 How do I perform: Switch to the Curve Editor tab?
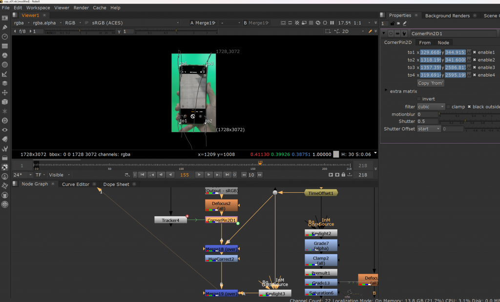[x=75, y=184]
